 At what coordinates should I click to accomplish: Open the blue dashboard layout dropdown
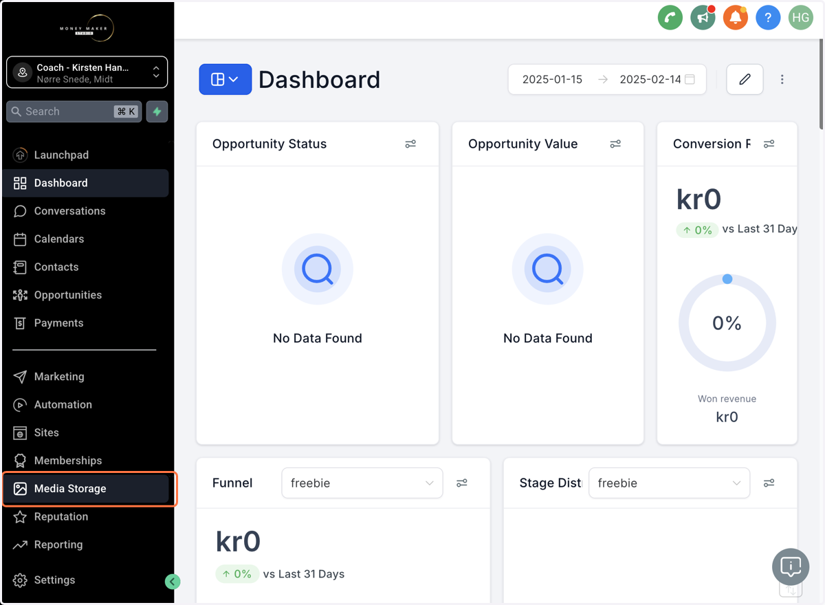pyautogui.click(x=225, y=79)
